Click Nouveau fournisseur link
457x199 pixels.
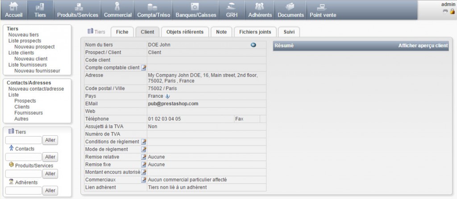click(37, 70)
